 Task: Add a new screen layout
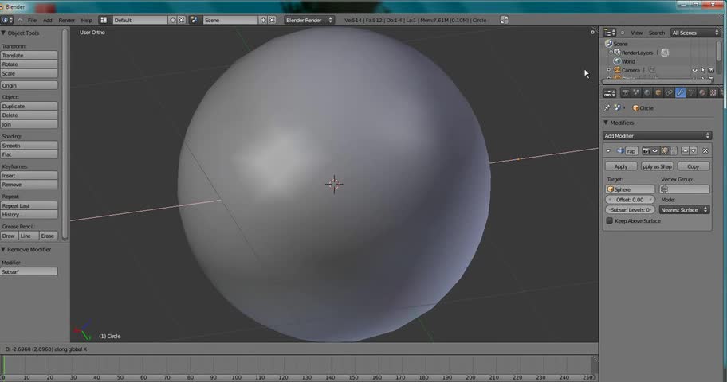173,20
